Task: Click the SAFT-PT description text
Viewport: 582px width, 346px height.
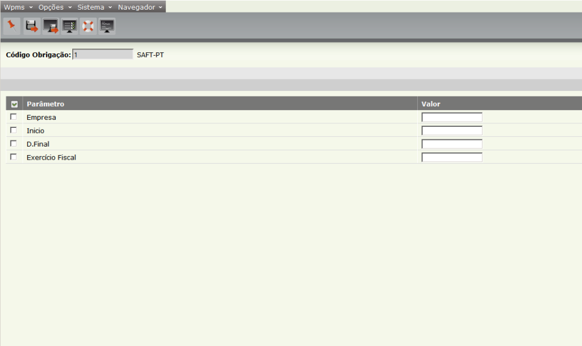Action: (150, 55)
